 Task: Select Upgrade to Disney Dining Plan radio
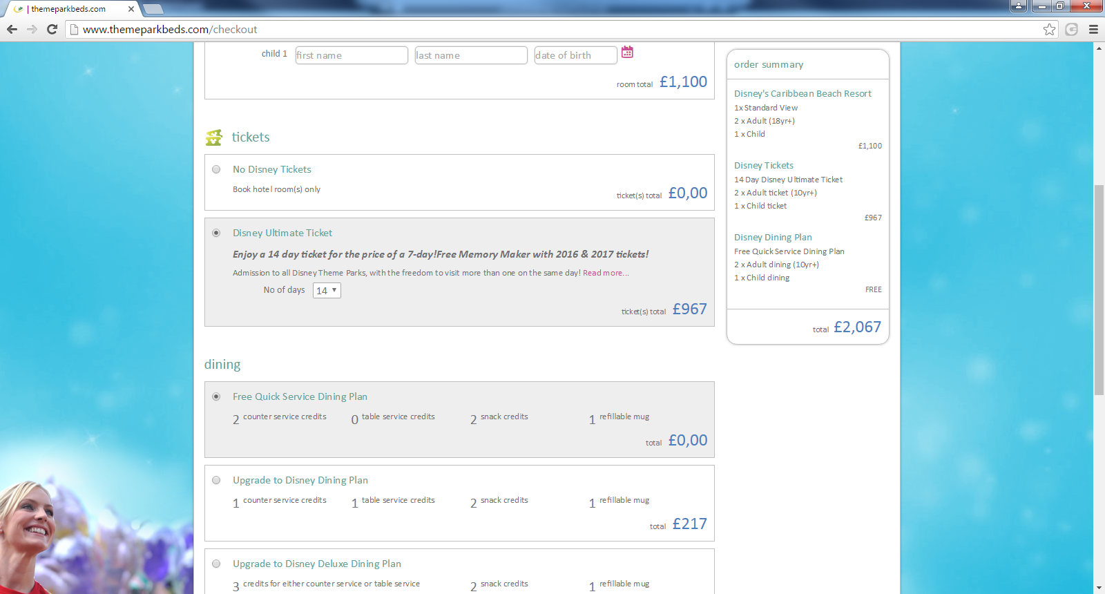tap(216, 480)
